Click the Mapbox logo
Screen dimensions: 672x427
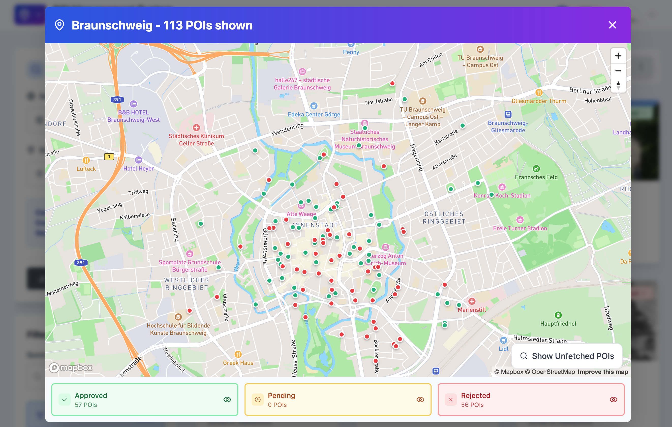click(71, 368)
